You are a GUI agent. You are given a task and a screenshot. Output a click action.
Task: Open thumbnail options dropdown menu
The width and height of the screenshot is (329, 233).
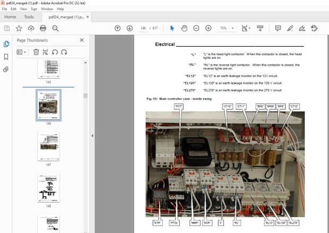(21, 52)
